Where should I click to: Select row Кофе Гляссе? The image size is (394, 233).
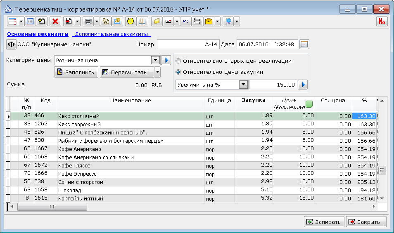pyautogui.click(x=194, y=166)
